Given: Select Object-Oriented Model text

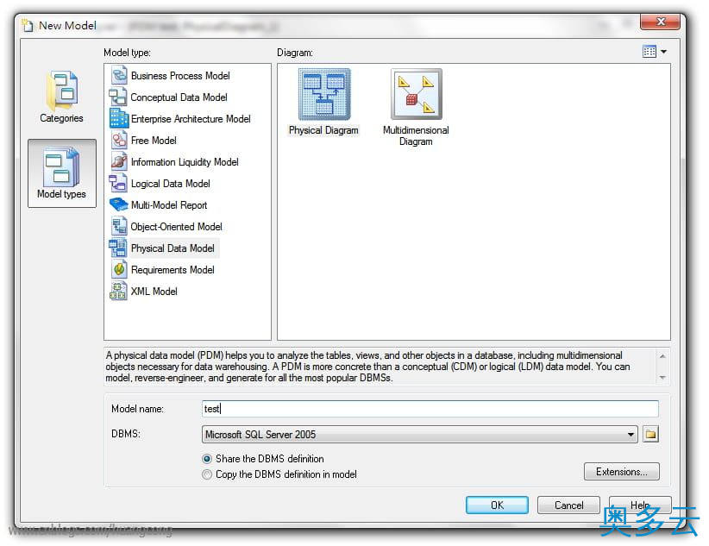Looking at the screenshot, I should point(176,227).
